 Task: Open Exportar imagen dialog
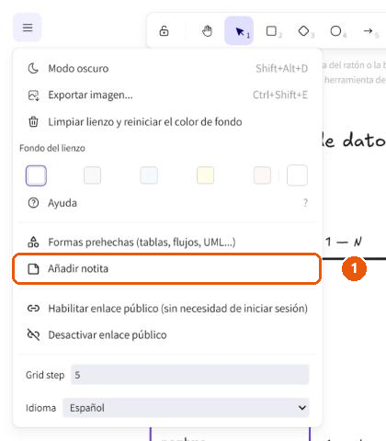(167, 95)
